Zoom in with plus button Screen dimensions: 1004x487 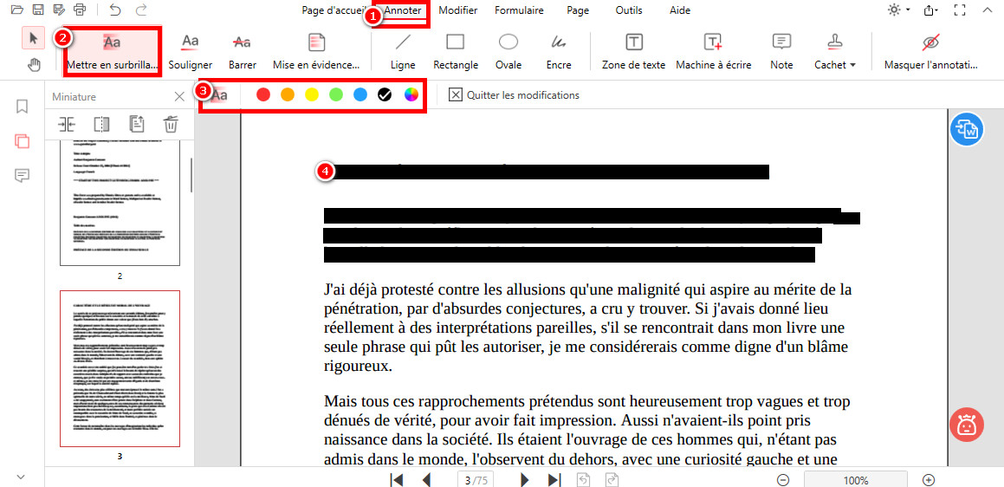[930, 480]
